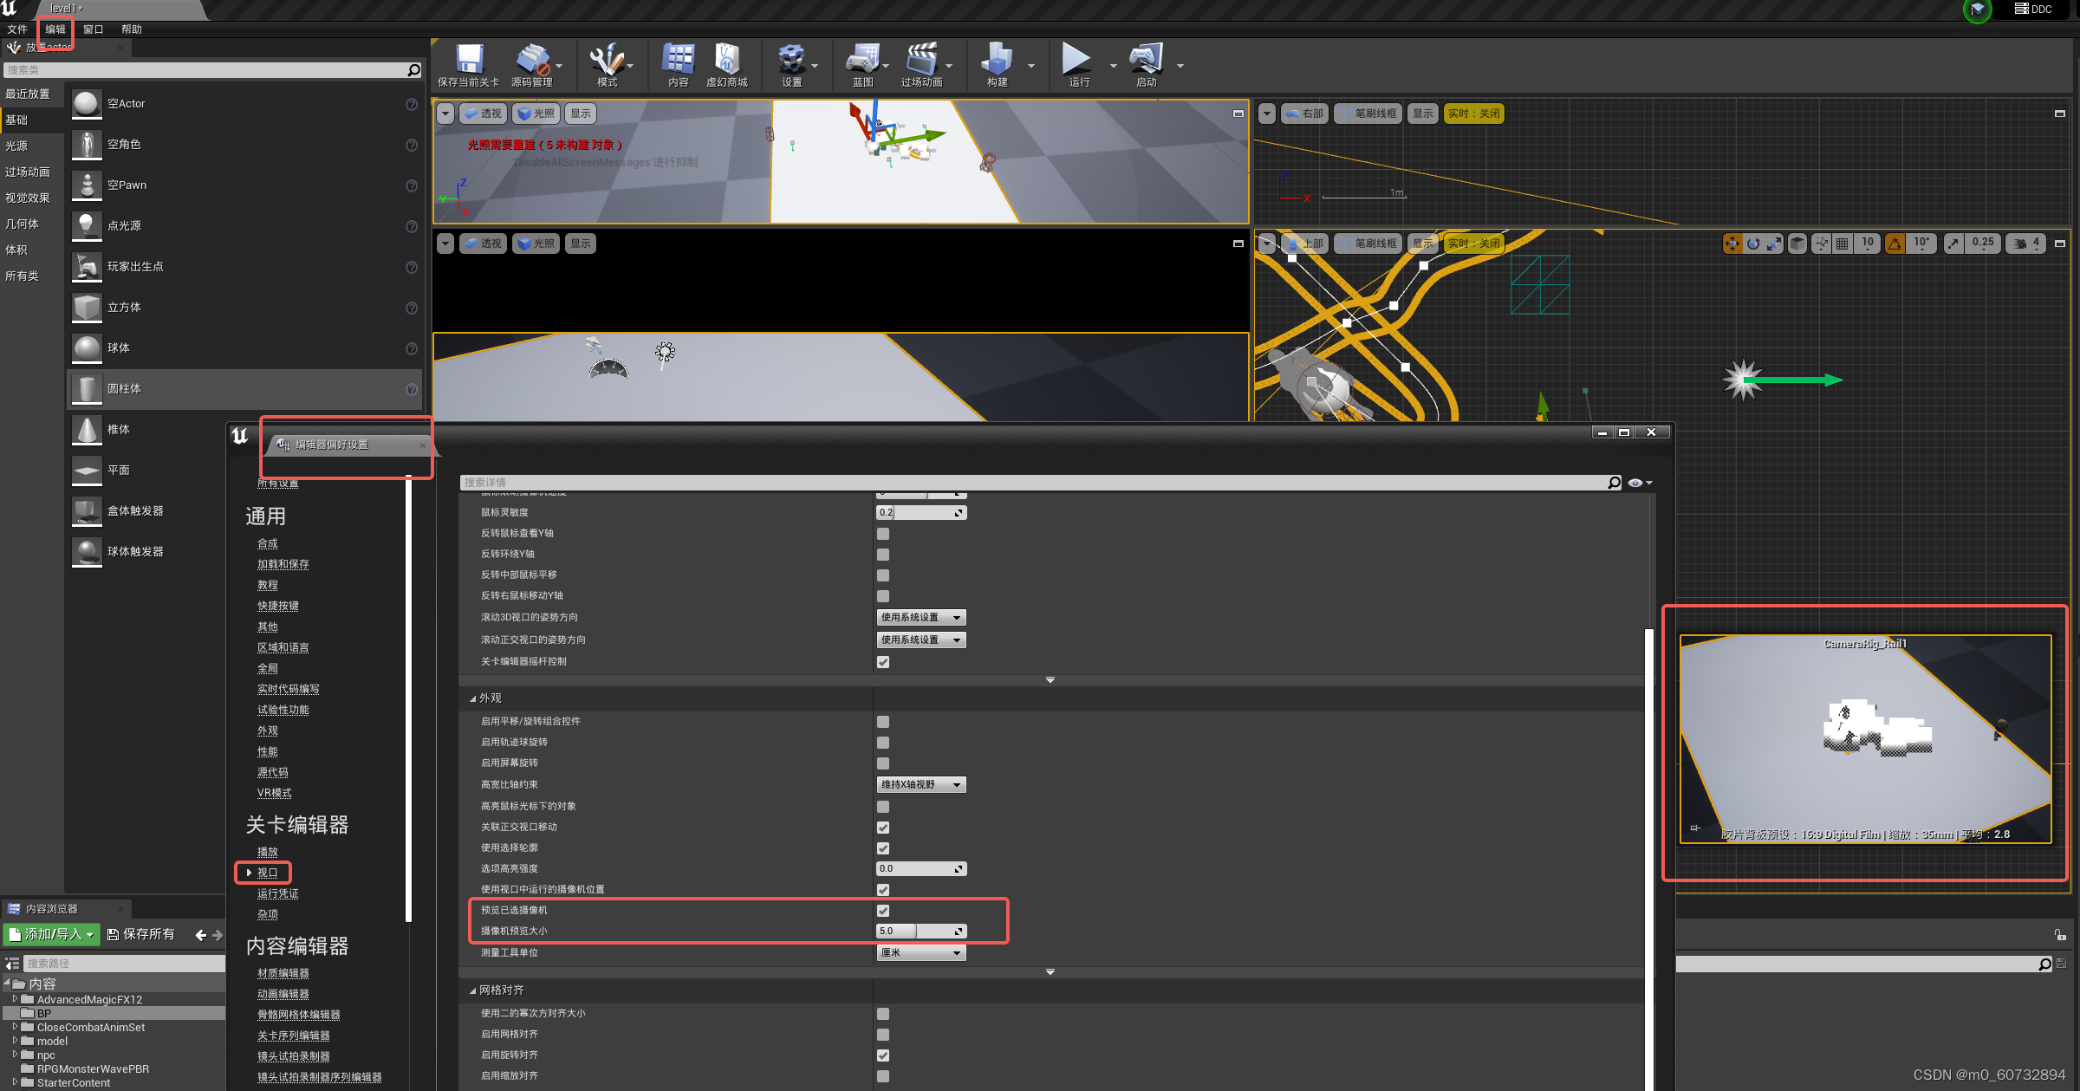Open the Blueprints (蓝图) toolbar menu
Screen dimensions: 2080x1091
click(861, 65)
